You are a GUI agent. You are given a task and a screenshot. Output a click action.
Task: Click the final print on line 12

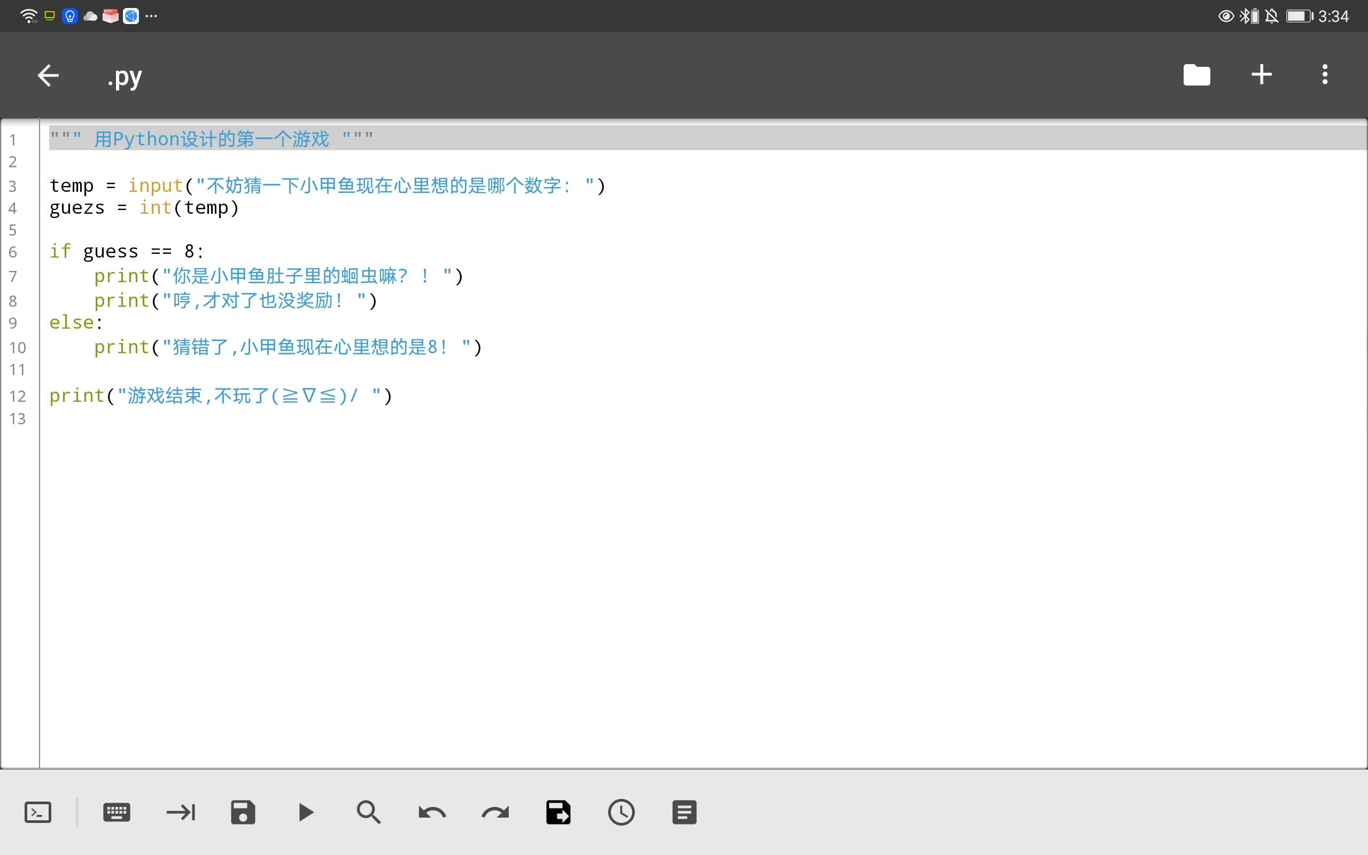[x=221, y=395]
